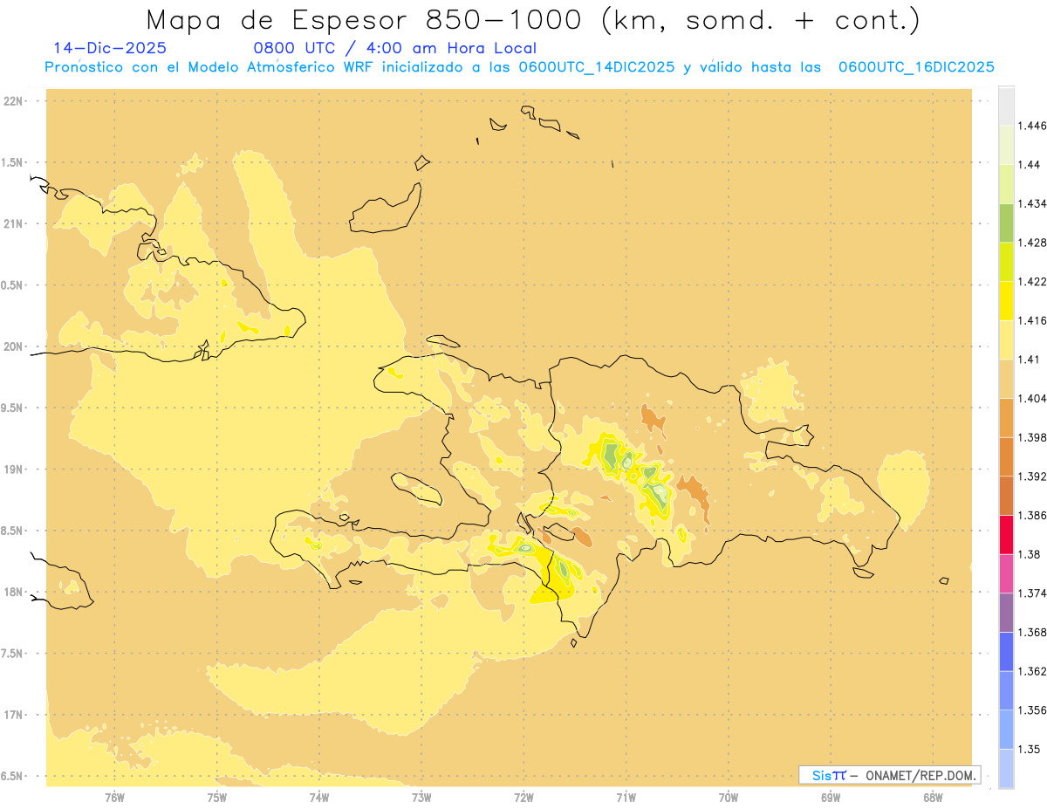Click the '1.386' colorbar value
This screenshot has width=1047, height=809.
pos(1031,516)
